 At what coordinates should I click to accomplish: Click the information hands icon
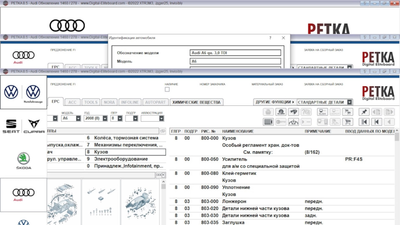293,122
